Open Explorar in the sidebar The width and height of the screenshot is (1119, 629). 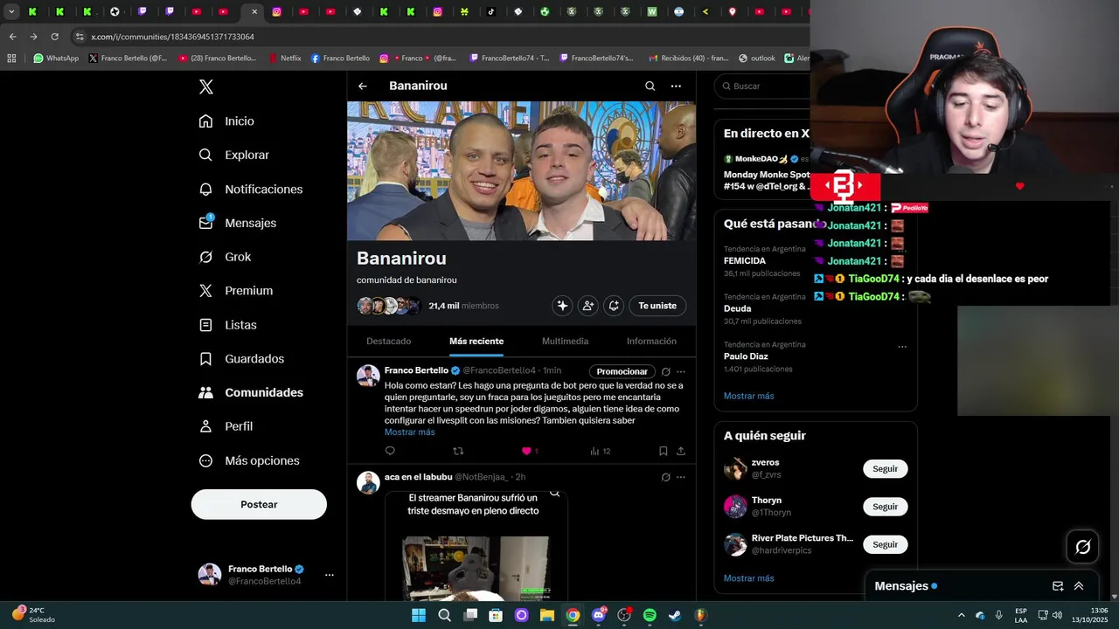click(233, 155)
